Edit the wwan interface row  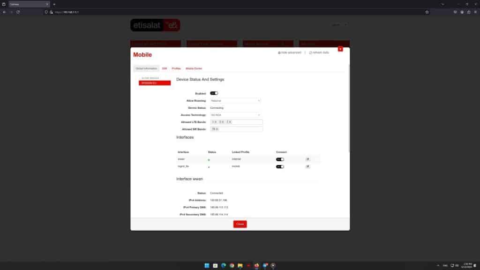(x=307, y=159)
